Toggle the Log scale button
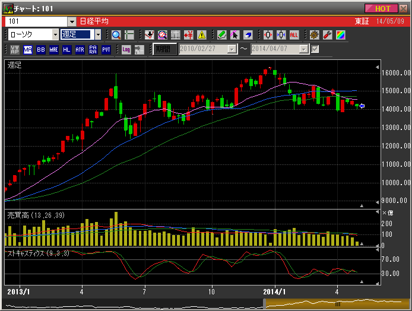 click(x=126, y=49)
